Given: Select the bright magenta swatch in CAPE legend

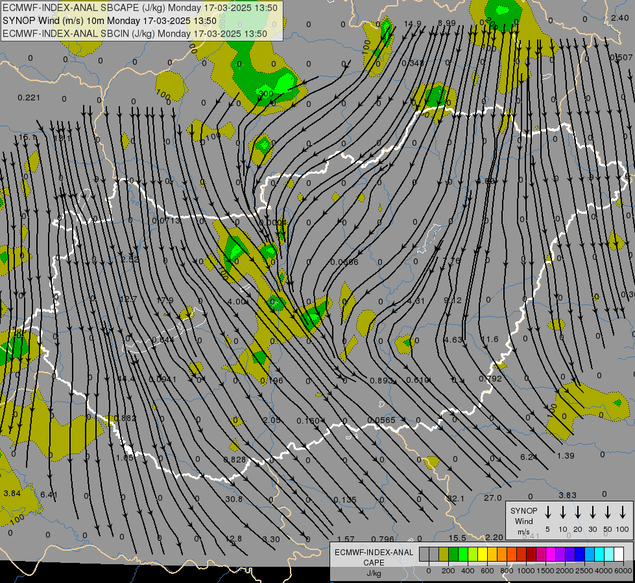Looking at the screenshot, I should click(x=551, y=554).
